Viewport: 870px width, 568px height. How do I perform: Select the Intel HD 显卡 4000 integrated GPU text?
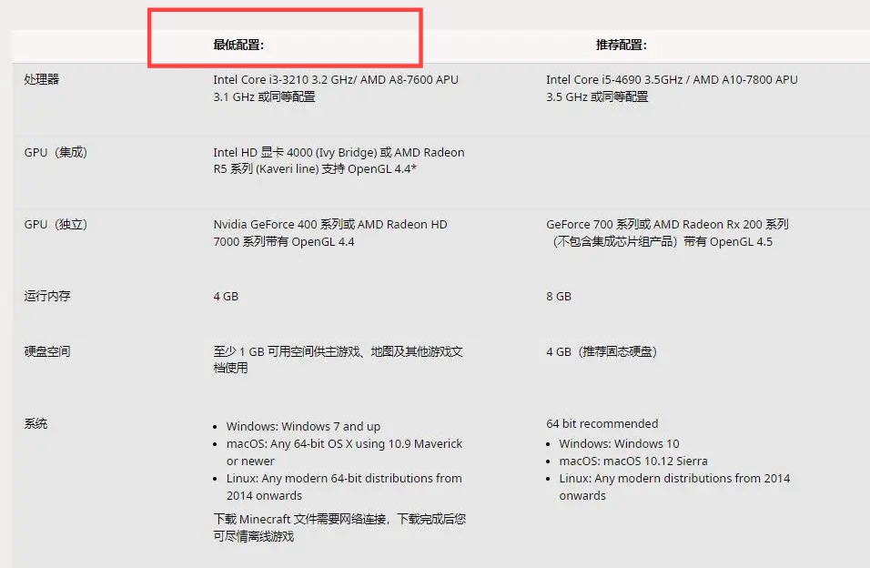339,160
